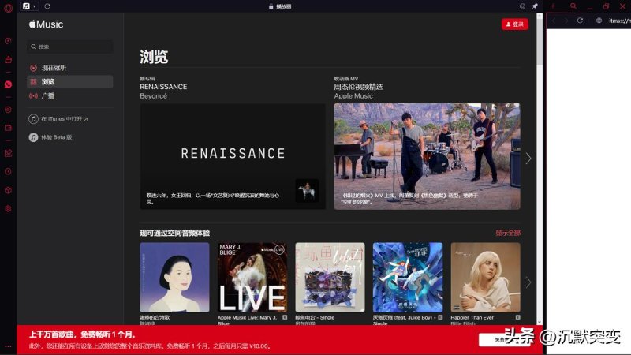Switch to 广播 (Radio) in the sidebar
This screenshot has width=631, height=355.
tap(48, 95)
